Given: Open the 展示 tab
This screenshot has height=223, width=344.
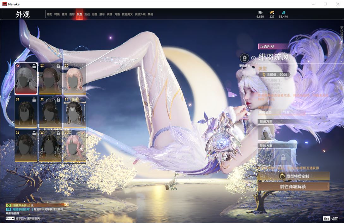Looking at the screenshot, I should point(102,14).
